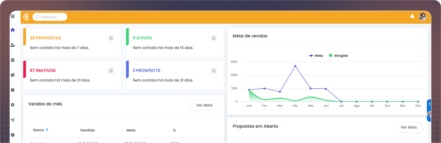This screenshot has height=143, width=441.
Task: Open the 26 Propostas list icon
Action: pyautogui.click(x=111, y=38)
